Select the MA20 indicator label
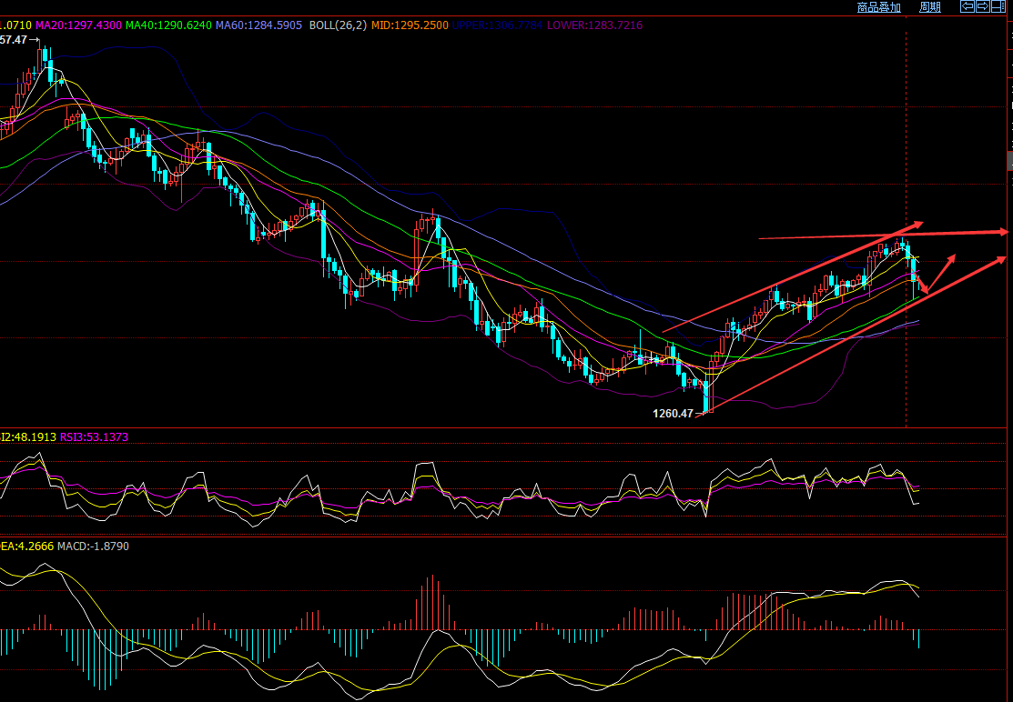Image resolution: width=1013 pixels, height=702 pixels. (x=76, y=25)
